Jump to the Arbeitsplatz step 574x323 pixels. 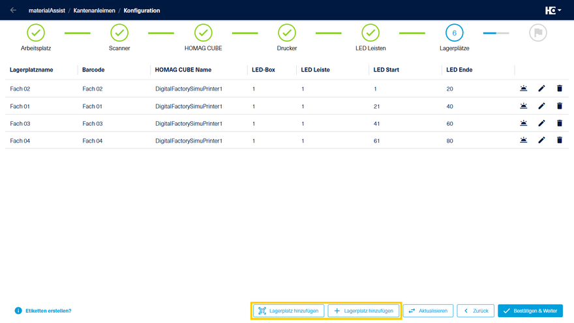coord(35,33)
